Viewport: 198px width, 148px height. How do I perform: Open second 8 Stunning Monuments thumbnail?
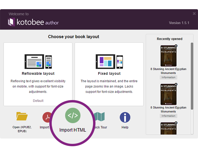click(168, 94)
